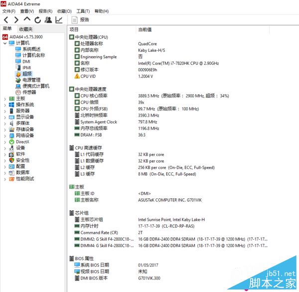The width and height of the screenshot is (299, 292).
Task: Select DMI in the tree
Action: click(23, 61)
